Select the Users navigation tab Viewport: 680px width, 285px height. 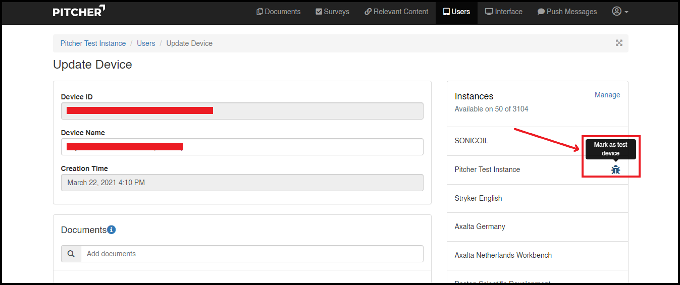pos(456,12)
